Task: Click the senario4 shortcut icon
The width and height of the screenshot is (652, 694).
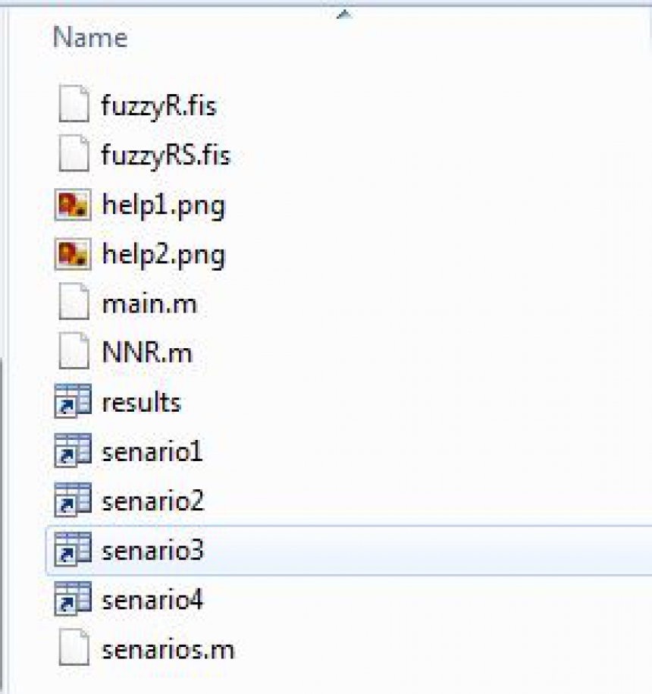Action: click(x=73, y=599)
